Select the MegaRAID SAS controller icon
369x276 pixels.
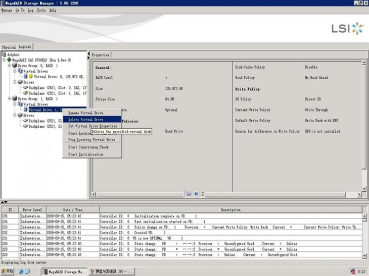tap(9, 60)
